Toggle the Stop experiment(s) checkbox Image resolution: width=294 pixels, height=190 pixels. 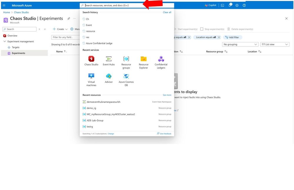[x=202, y=29]
